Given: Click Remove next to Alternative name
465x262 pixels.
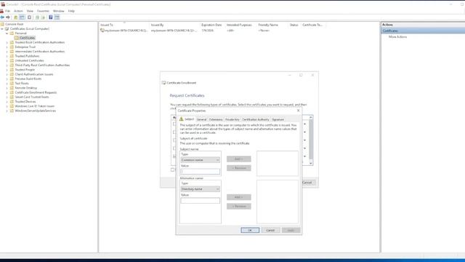Looking at the screenshot, I should pyautogui.click(x=239, y=206).
